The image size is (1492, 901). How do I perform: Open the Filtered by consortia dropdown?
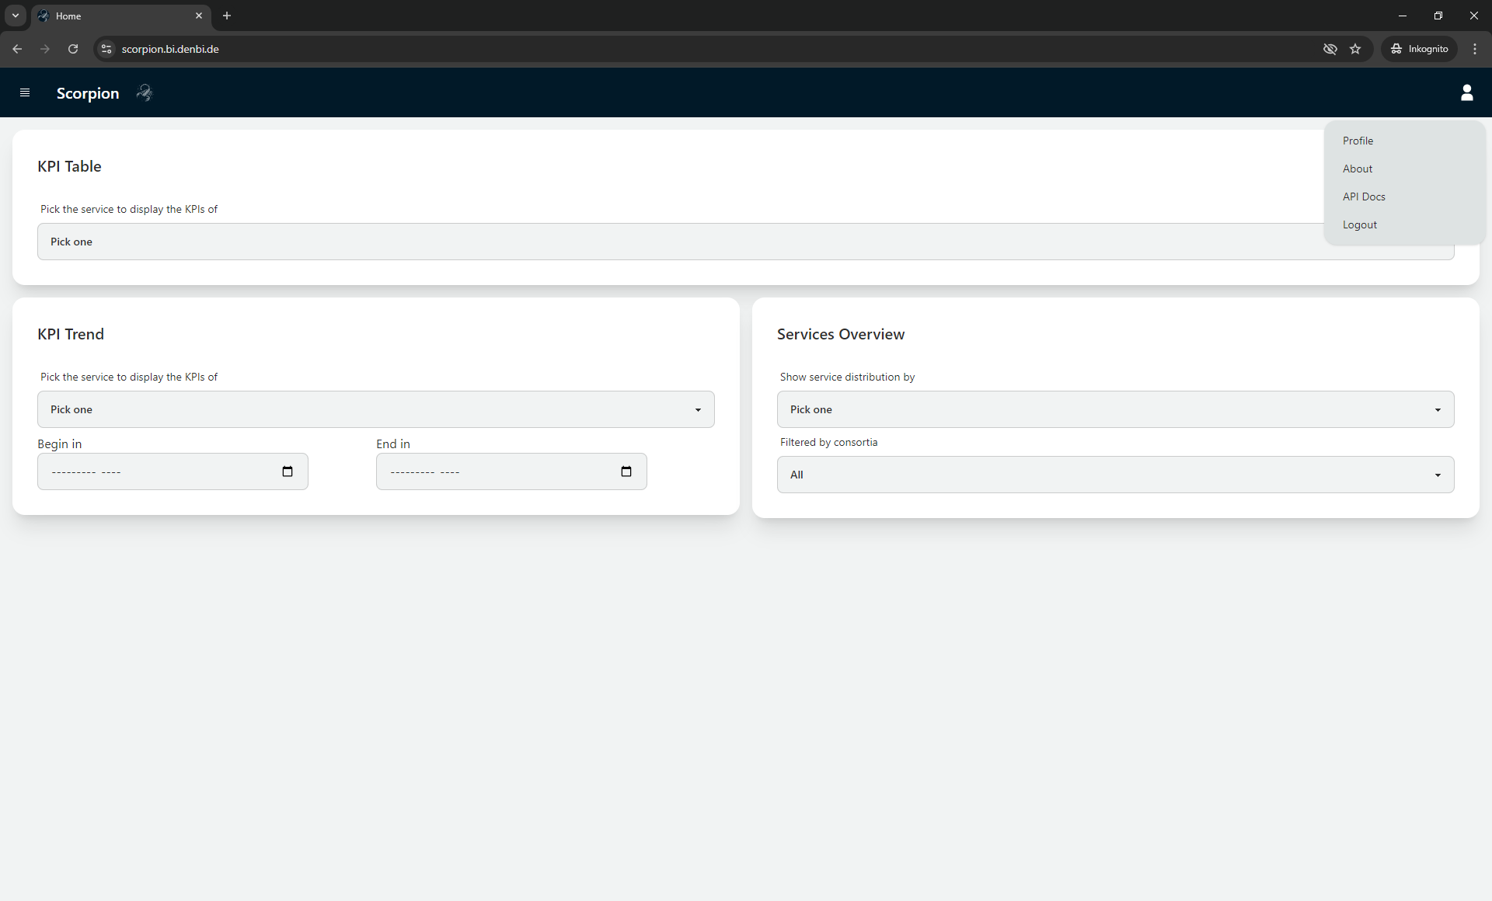click(x=1115, y=475)
